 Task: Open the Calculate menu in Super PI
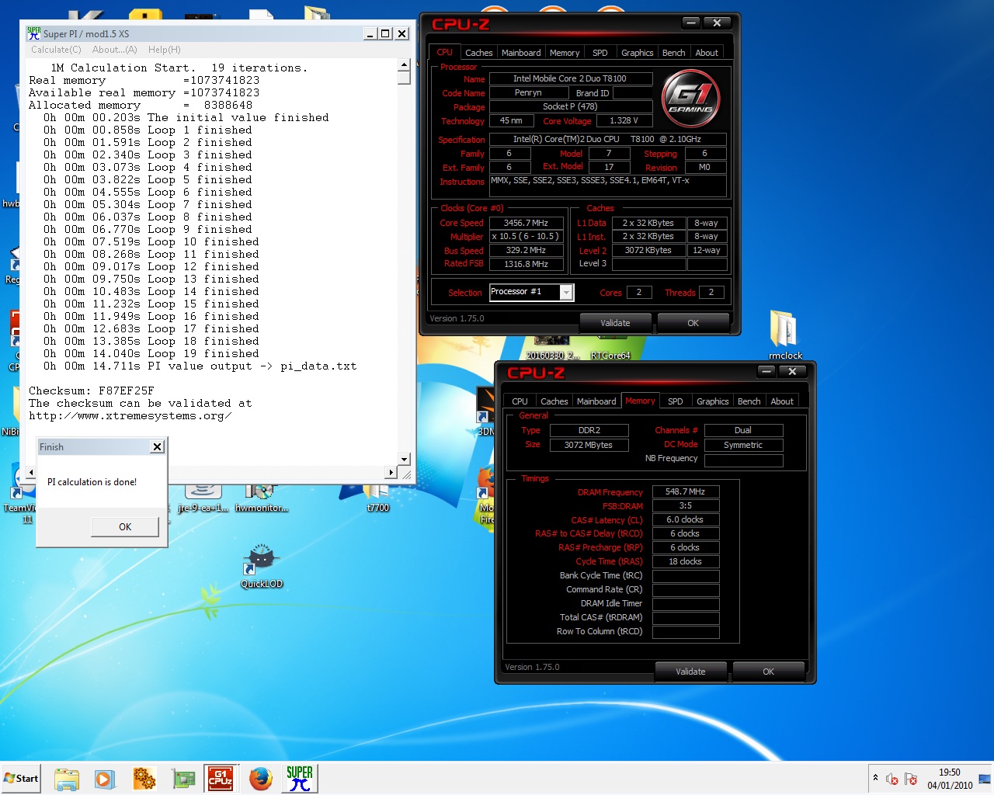(56, 50)
